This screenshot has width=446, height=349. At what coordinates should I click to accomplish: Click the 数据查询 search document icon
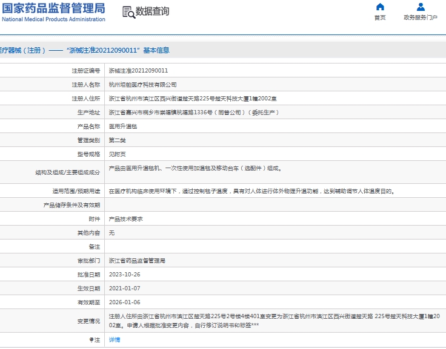128,12
